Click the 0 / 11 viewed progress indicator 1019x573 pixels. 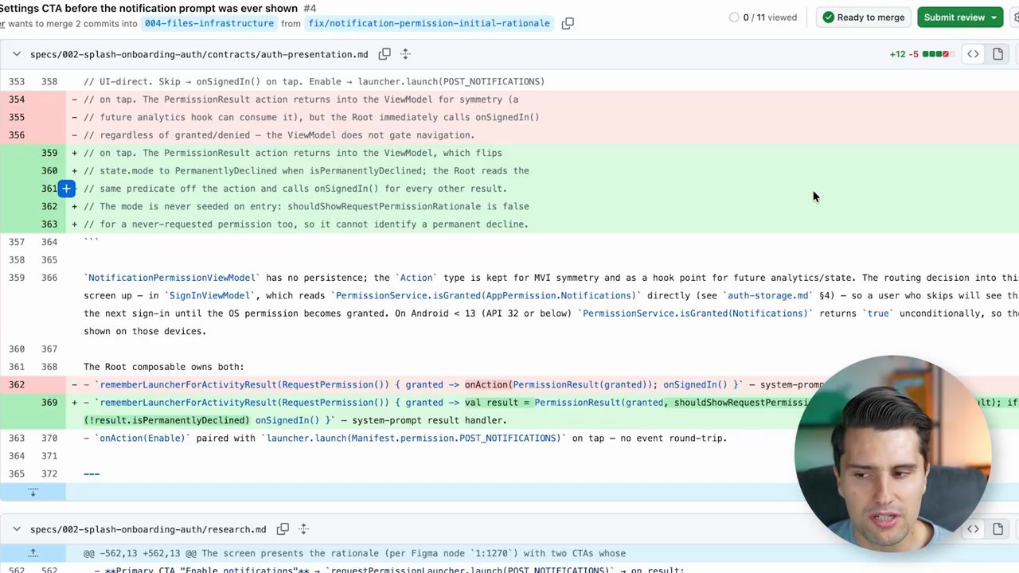(x=763, y=18)
